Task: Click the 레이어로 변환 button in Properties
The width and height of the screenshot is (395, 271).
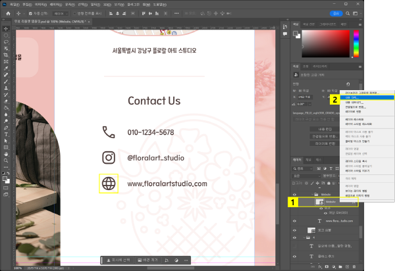Action: [325, 143]
